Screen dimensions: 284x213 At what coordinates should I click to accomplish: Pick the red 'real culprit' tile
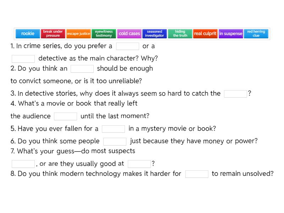[x=205, y=34]
